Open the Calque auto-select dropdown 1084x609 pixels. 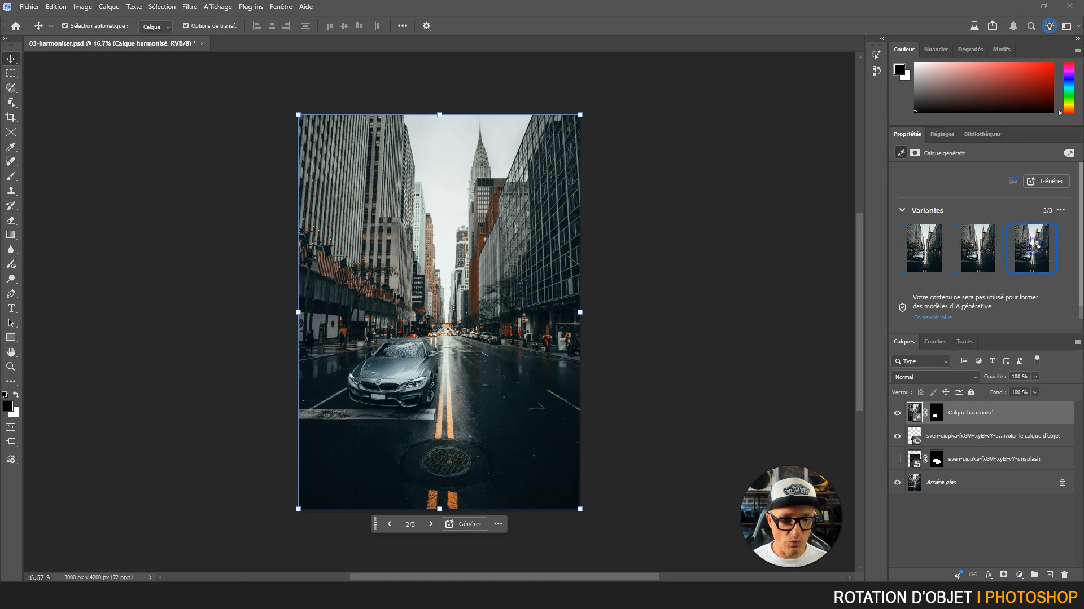pos(156,27)
